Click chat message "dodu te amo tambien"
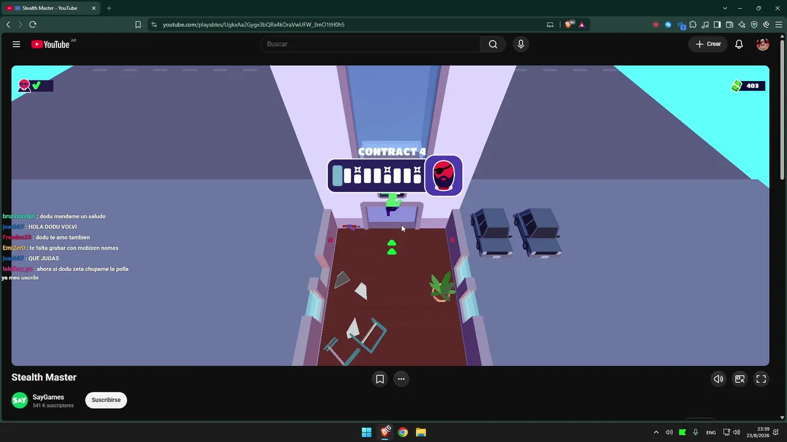 tap(63, 238)
